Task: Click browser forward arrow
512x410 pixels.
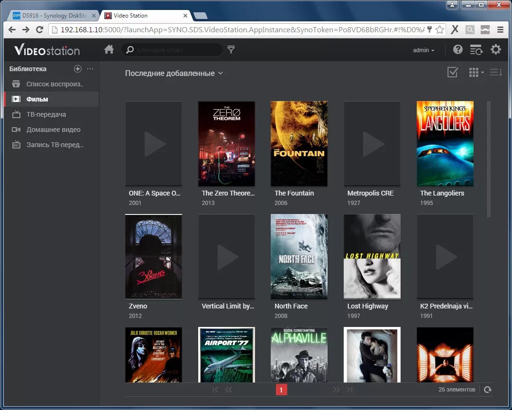Action: click(x=26, y=30)
